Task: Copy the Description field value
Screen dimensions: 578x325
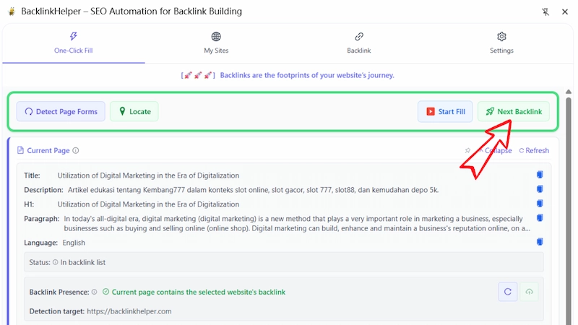Action: pos(539,190)
